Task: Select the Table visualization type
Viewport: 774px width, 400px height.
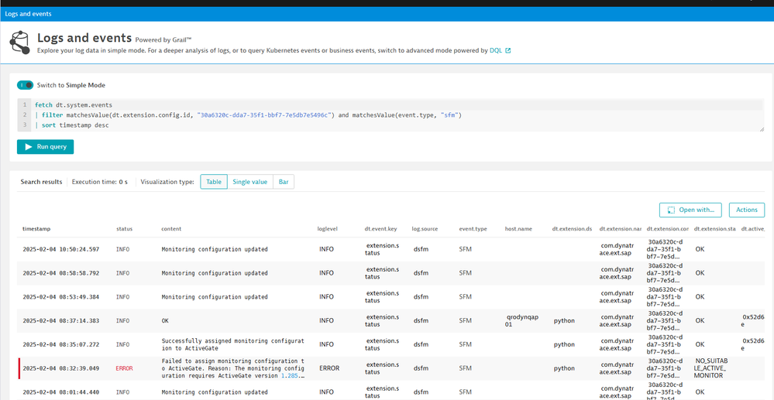Action: point(213,182)
